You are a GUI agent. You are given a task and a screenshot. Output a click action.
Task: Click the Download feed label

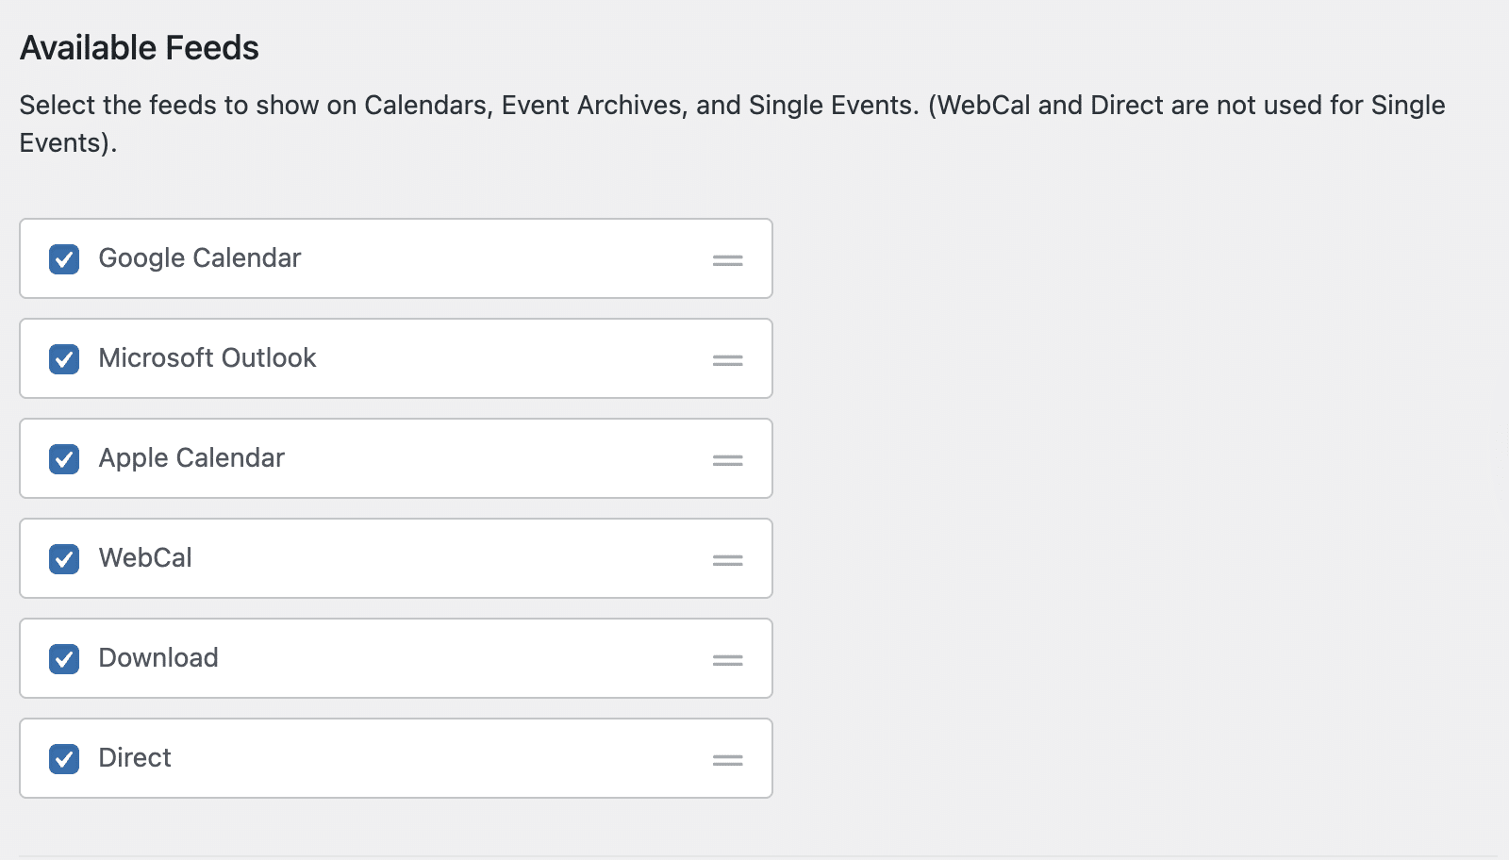158,658
